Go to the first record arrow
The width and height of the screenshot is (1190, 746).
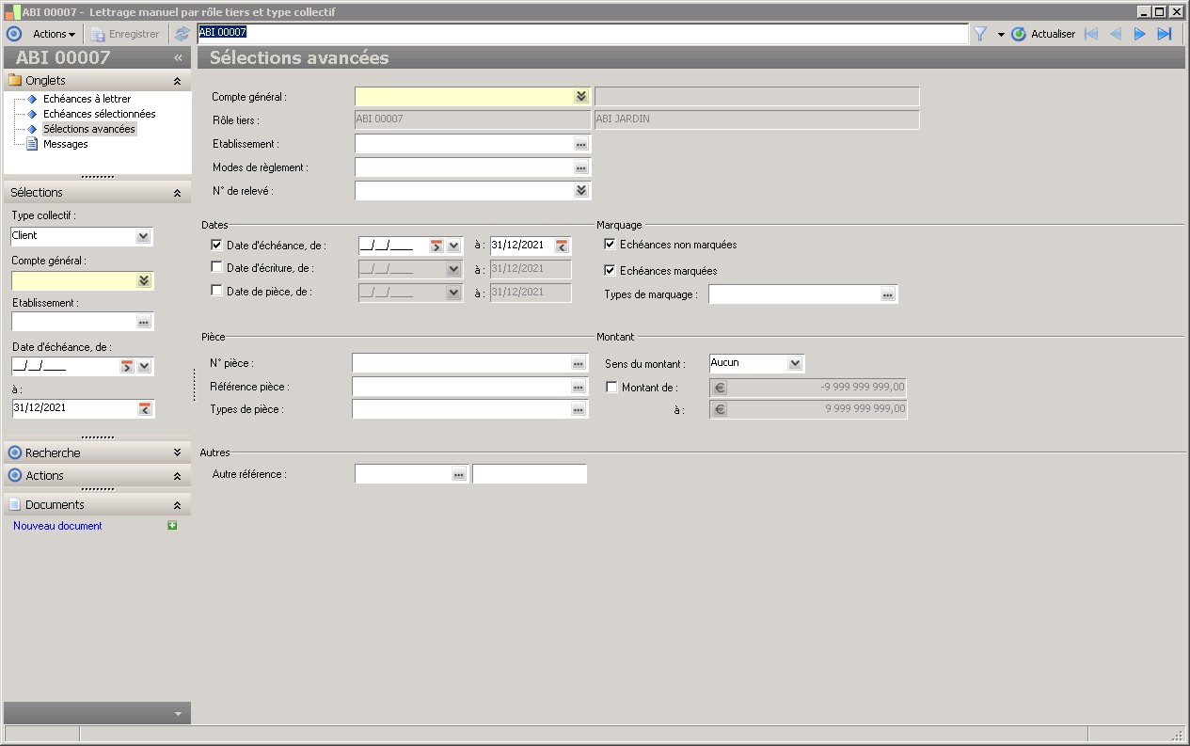click(1091, 34)
